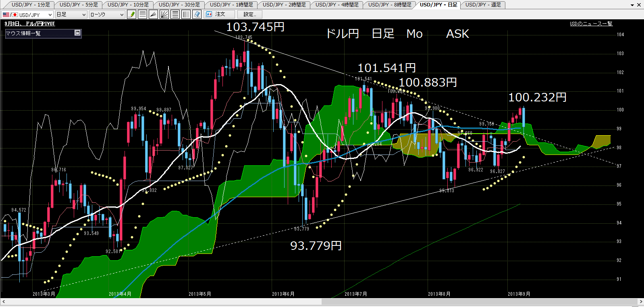Click the マウス情報一覧 panel title
644x307 pixels.
pyautogui.click(x=23, y=33)
